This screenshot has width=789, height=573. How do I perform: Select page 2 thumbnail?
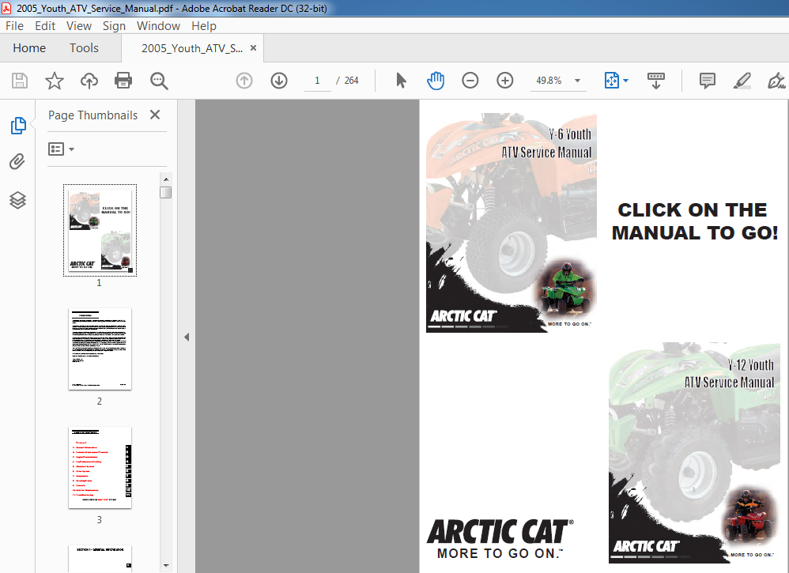click(100, 349)
